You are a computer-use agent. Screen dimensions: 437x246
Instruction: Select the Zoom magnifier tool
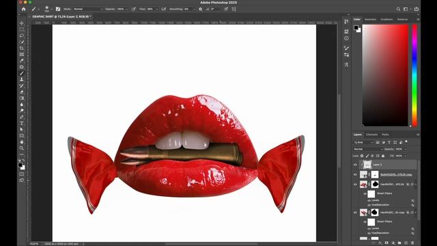(x=22, y=148)
